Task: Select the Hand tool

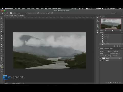Action: [x=2, y=58]
